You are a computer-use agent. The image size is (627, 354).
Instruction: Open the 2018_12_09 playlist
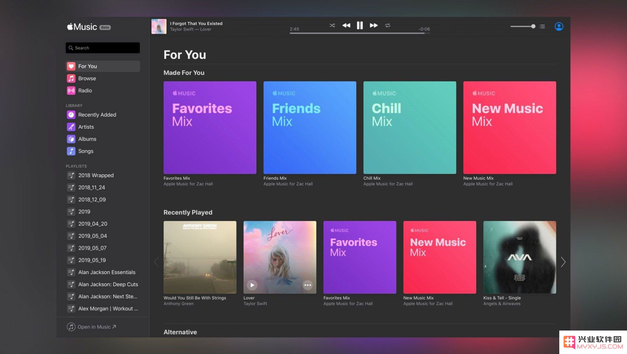103,200
